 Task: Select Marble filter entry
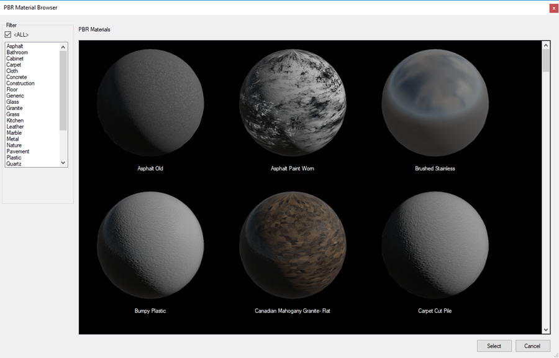(14, 132)
